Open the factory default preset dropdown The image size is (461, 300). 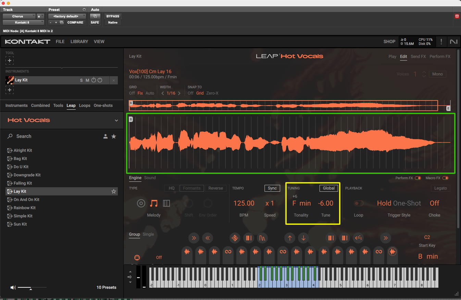[x=67, y=16]
